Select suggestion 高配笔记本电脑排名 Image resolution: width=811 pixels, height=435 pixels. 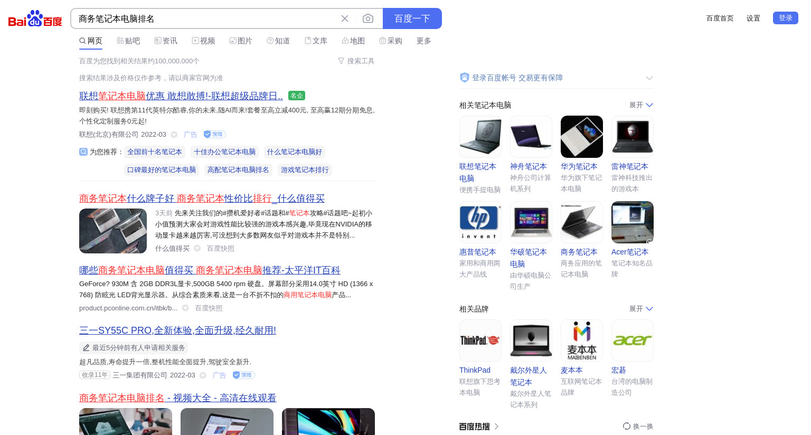(x=238, y=170)
